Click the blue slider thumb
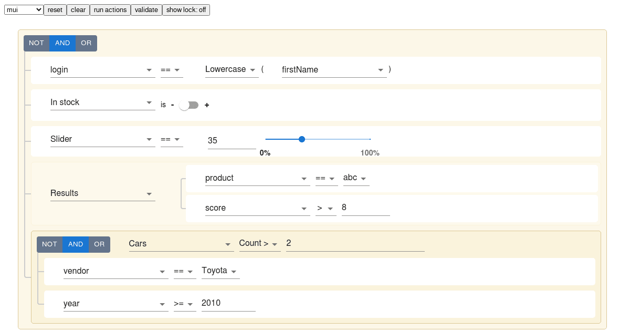 (302, 139)
